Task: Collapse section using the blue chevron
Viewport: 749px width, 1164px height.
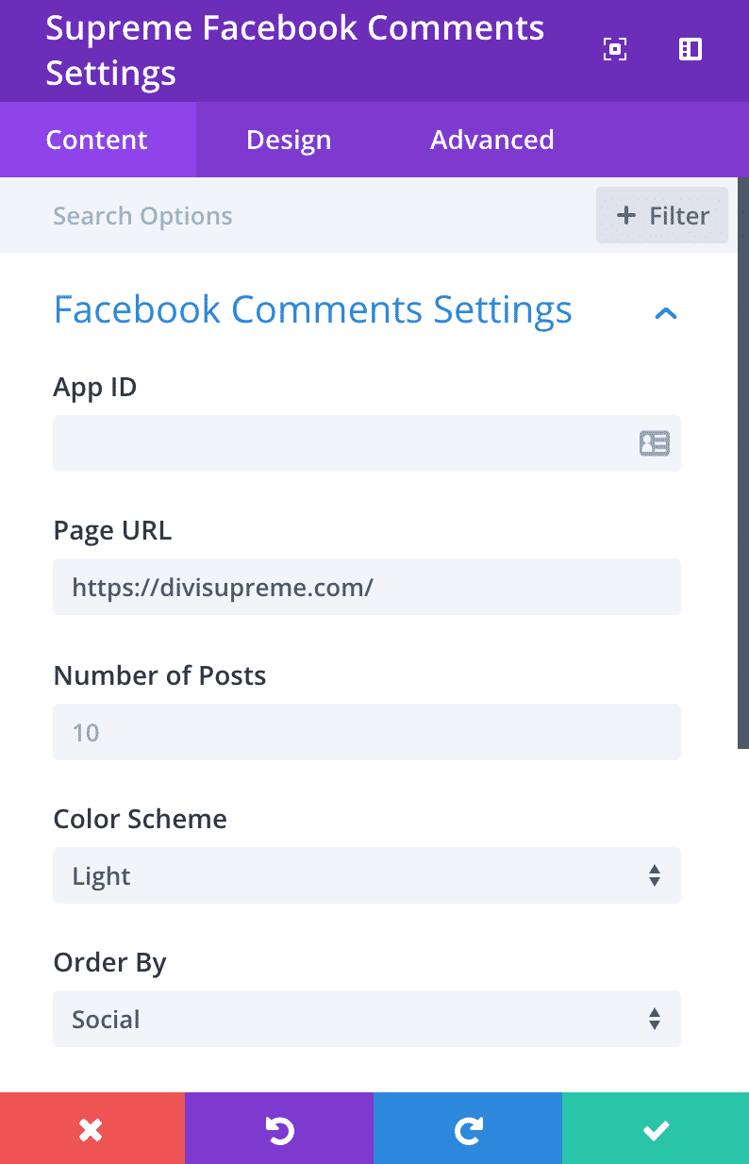Action: pyautogui.click(x=666, y=313)
